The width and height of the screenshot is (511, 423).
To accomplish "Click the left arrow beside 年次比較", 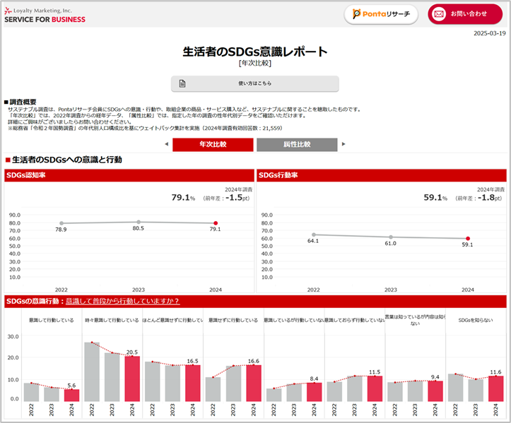I will click(x=167, y=144).
